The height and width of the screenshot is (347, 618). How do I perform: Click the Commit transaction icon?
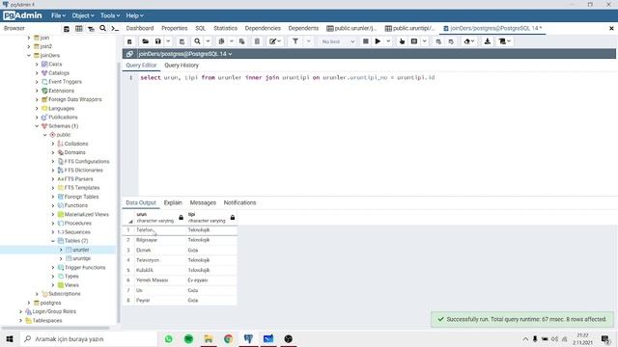pyautogui.click(x=438, y=41)
